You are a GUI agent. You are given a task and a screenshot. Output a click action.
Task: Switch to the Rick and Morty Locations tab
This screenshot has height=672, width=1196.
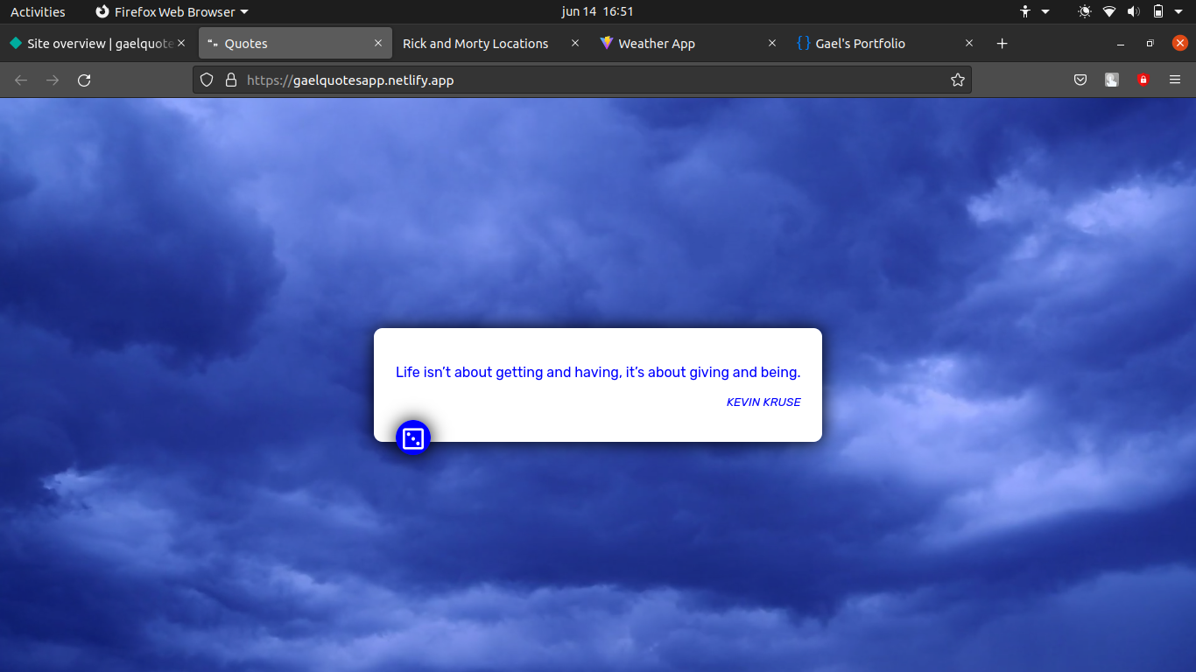click(x=475, y=44)
